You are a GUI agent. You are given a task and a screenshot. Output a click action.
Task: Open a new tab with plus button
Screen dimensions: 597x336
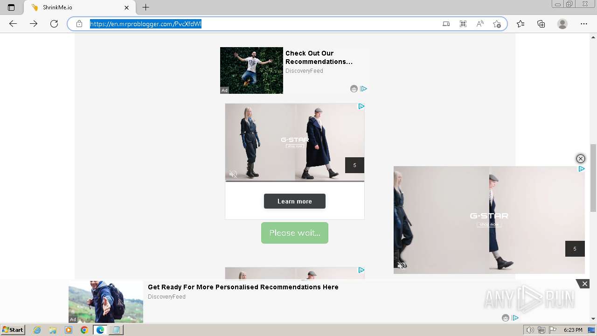tap(146, 7)
